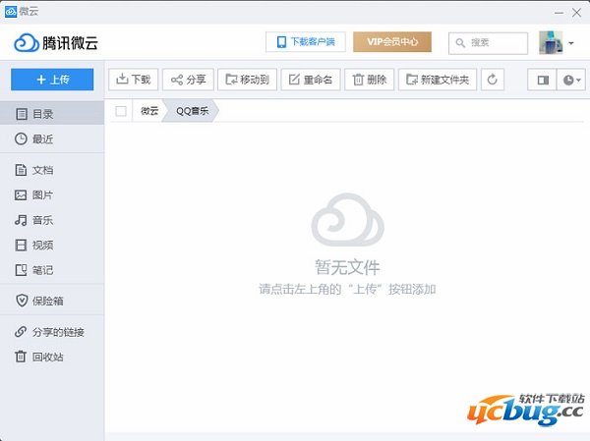Open 分享的链接 shared links

52,332
